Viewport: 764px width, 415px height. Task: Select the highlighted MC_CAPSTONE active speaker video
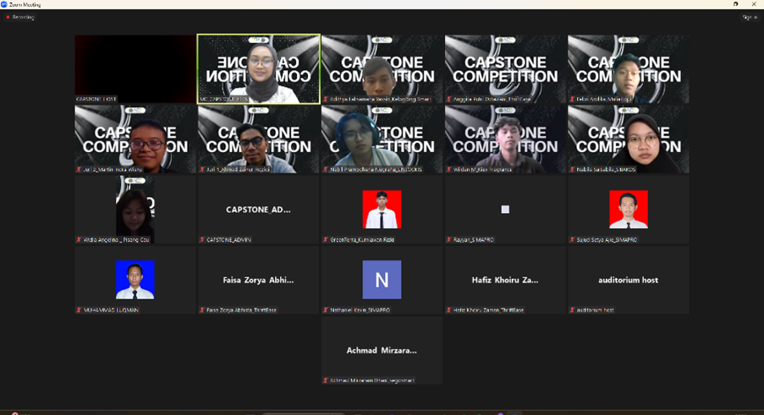259,68
